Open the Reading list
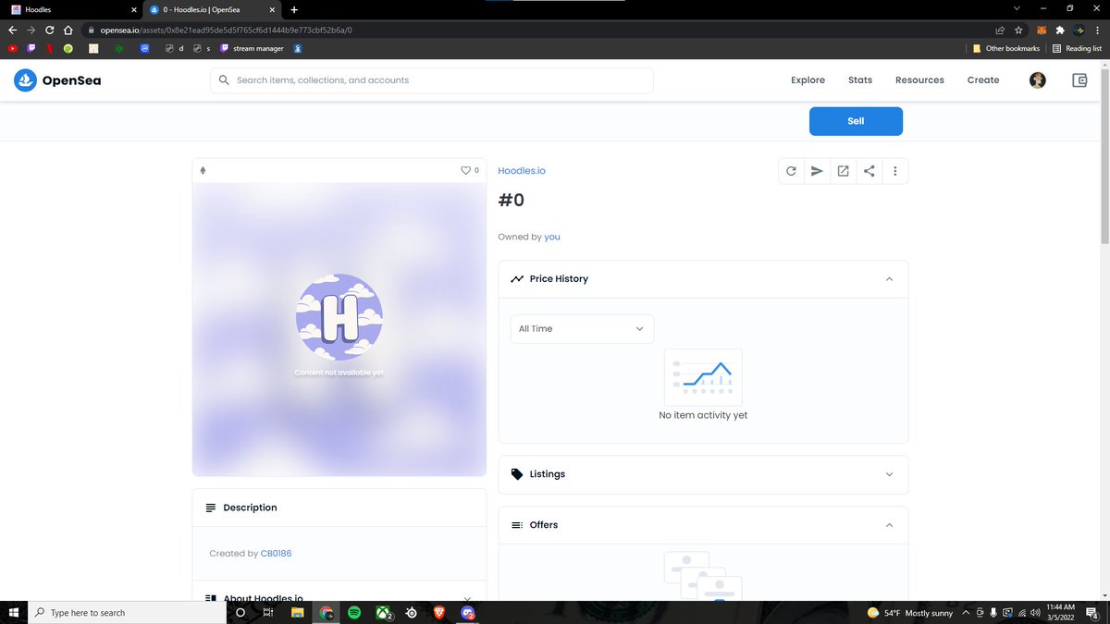 (x=1077, y=48)
